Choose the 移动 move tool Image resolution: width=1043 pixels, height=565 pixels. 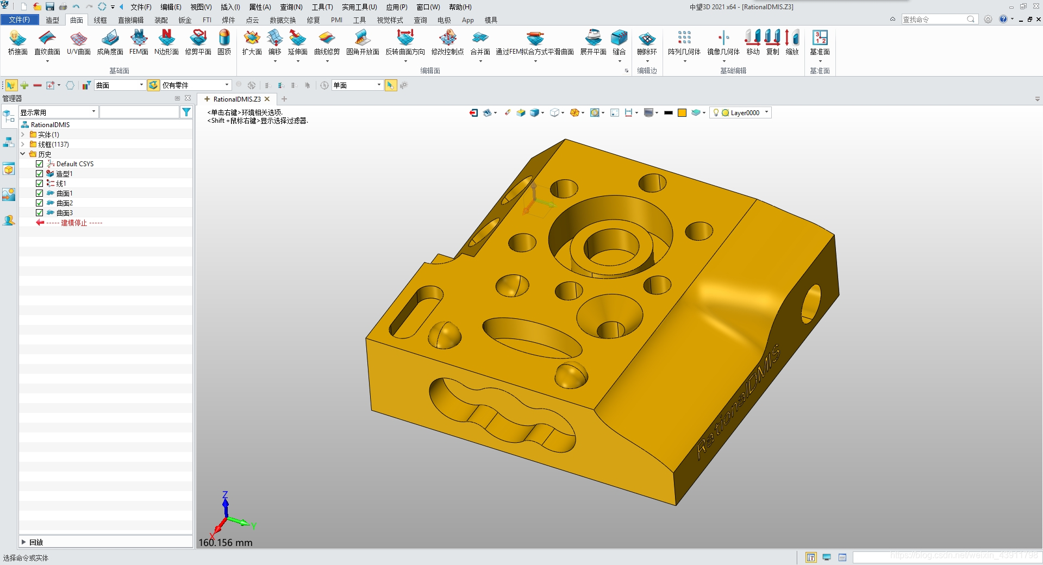point(753,42)
